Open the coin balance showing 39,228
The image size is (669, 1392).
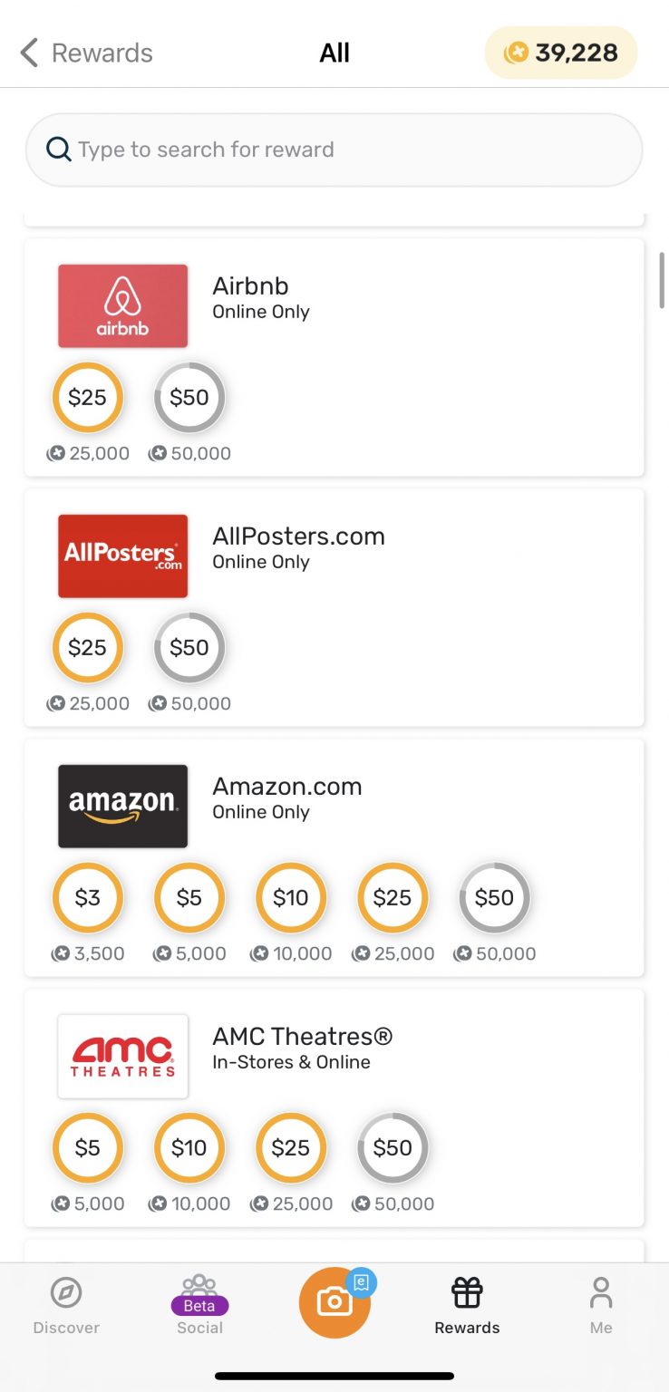[561, 53]
